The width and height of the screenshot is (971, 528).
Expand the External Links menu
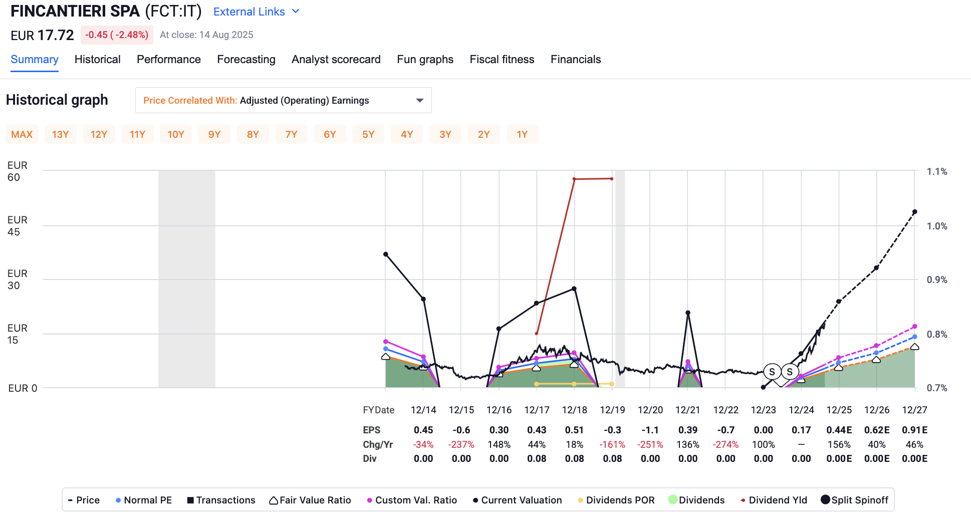tap(250, 12)
